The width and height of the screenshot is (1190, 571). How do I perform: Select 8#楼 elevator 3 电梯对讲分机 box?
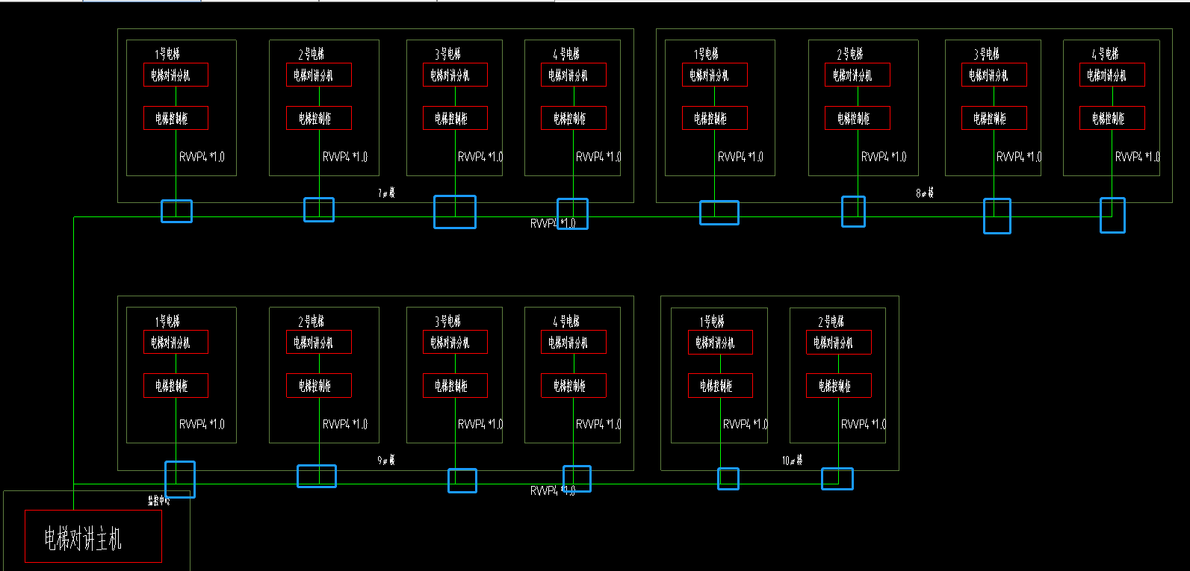coord(994,75)
